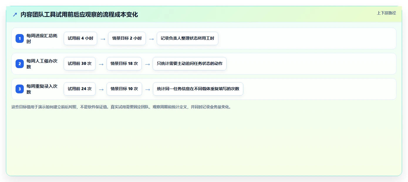Screen dimensions: 408x182
Task: Select the 记录负责人整理状态所用工时 chip
Action: pyautogui.click(x=188, y=38)
